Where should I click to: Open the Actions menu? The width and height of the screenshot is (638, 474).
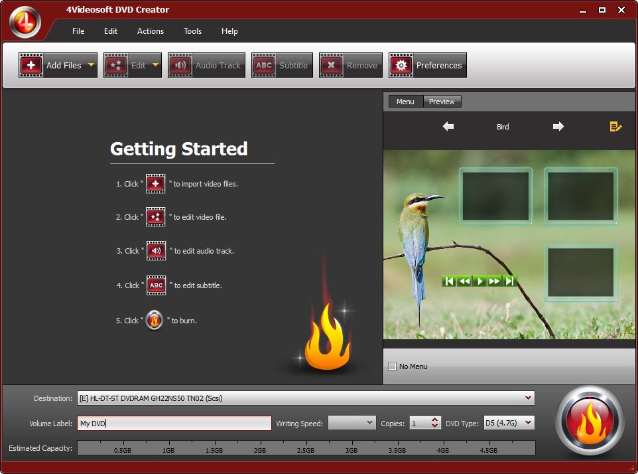point(151,31)
